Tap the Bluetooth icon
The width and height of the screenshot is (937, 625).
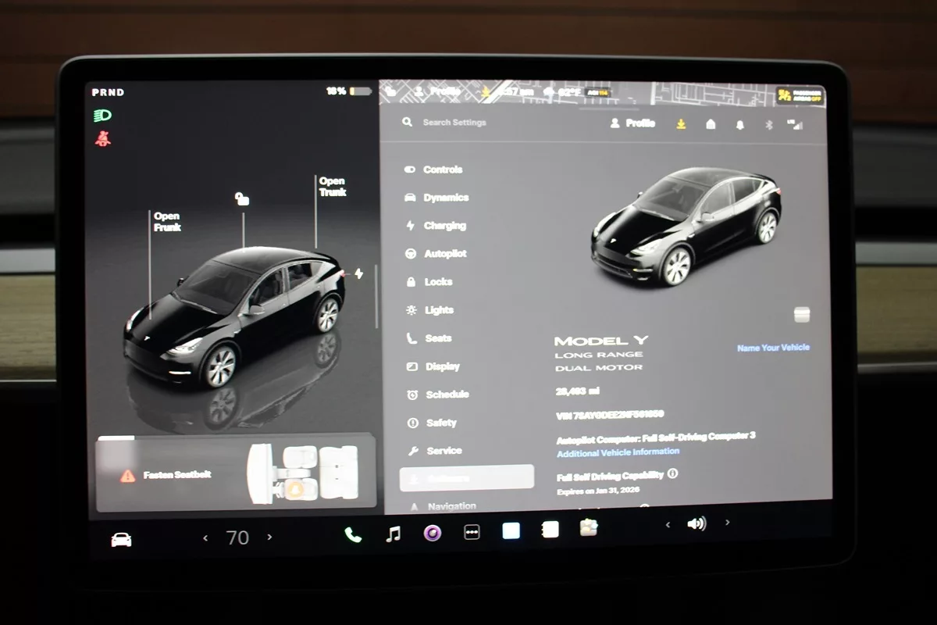pyautogui.click(x=768, y=125)
